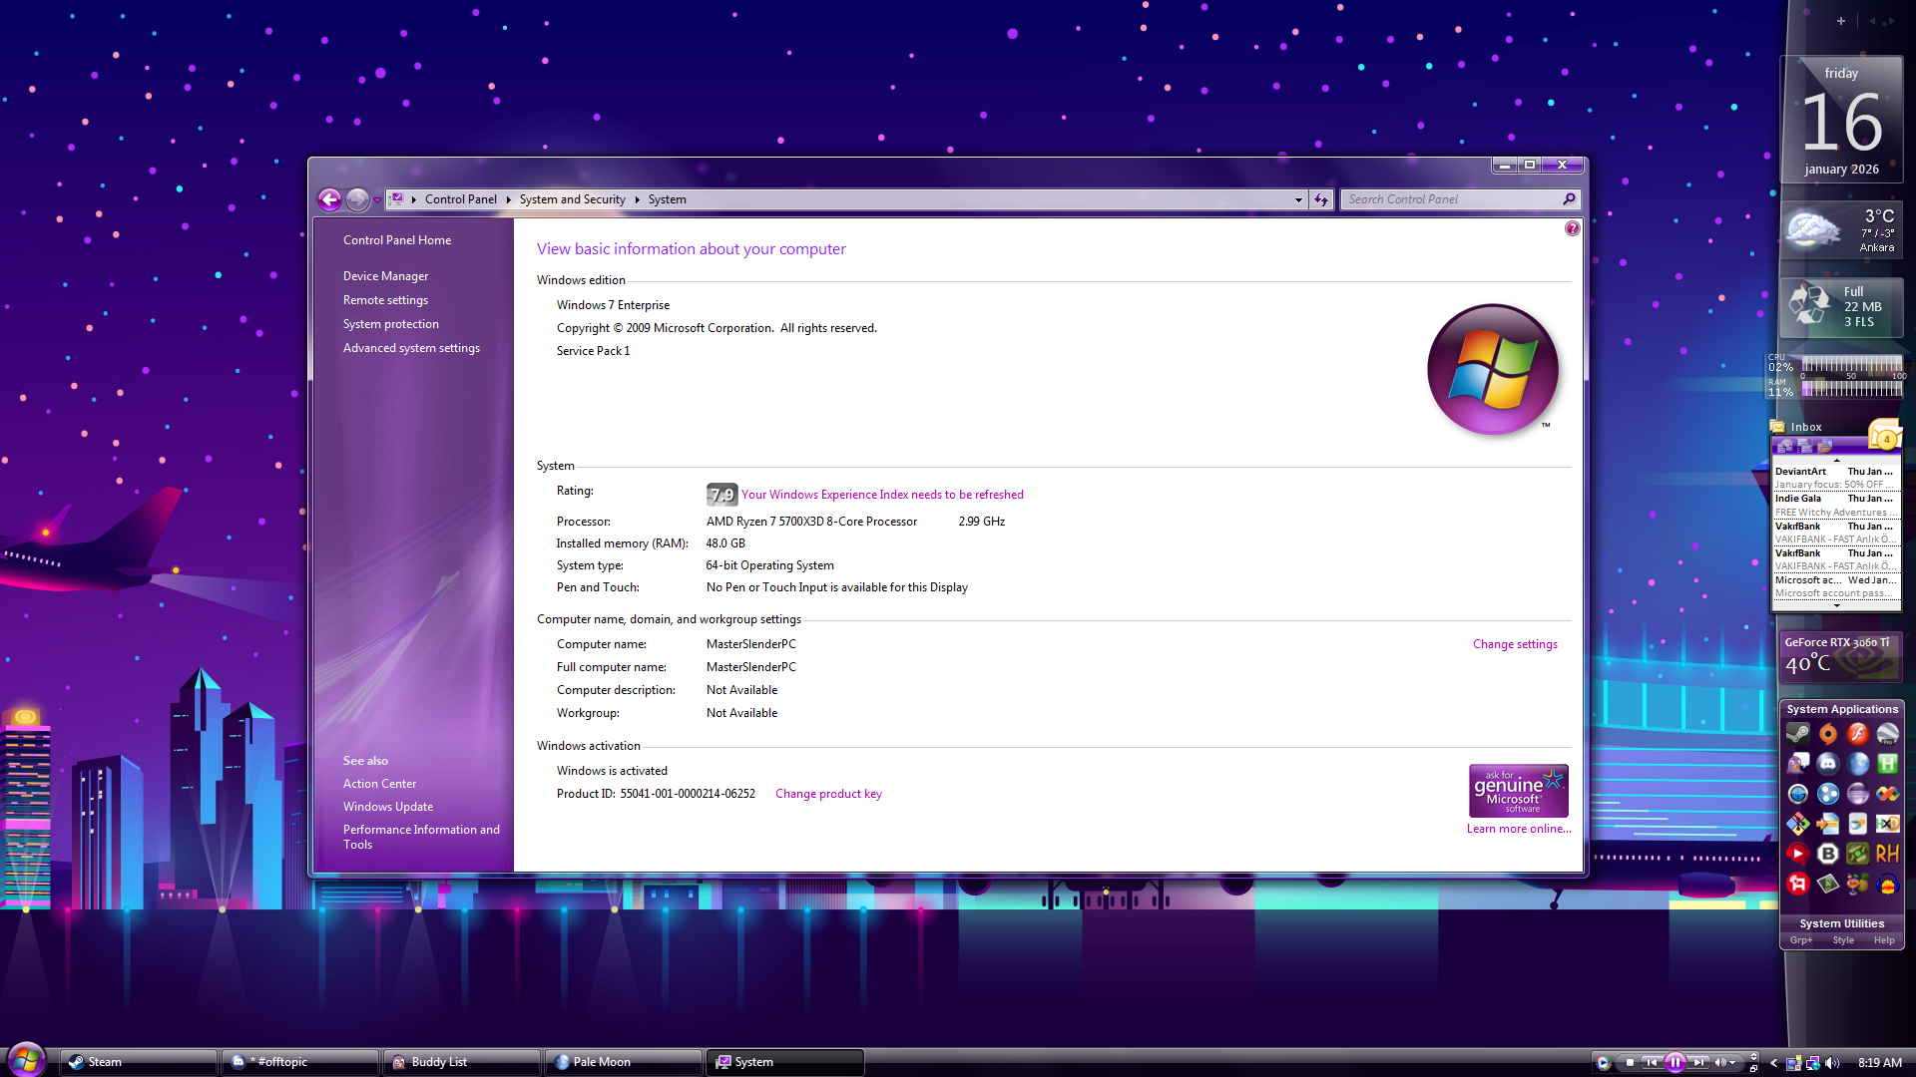Viewport: 1916px width, 1077px height.
Task: Open DeviantArt message in Inbox gadget
Action: coord(1834,478)
